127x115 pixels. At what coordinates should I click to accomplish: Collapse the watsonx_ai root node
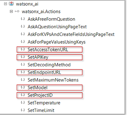tap(5, 4)
